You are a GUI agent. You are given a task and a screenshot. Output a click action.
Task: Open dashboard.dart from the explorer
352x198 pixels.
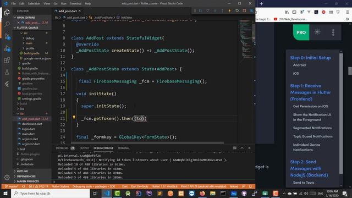click(32, 124)
